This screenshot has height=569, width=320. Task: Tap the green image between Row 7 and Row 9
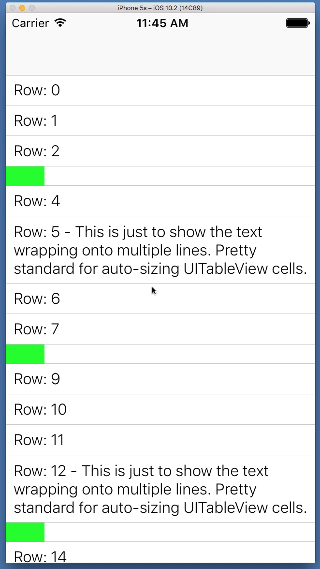point(24,354)
